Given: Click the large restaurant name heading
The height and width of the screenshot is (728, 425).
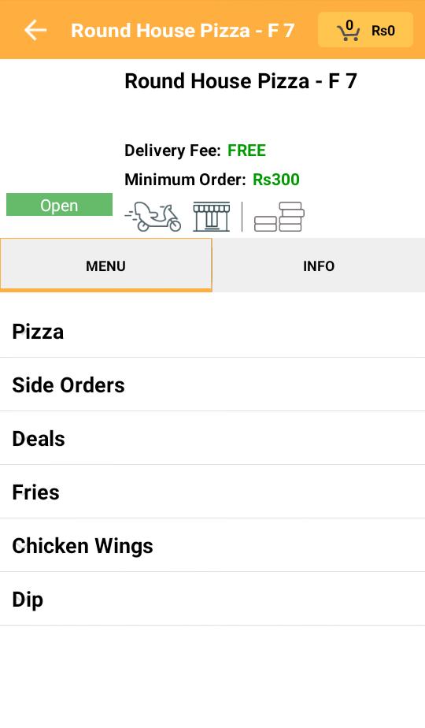Looking at the screenshot, I should (x=241, y=81).
